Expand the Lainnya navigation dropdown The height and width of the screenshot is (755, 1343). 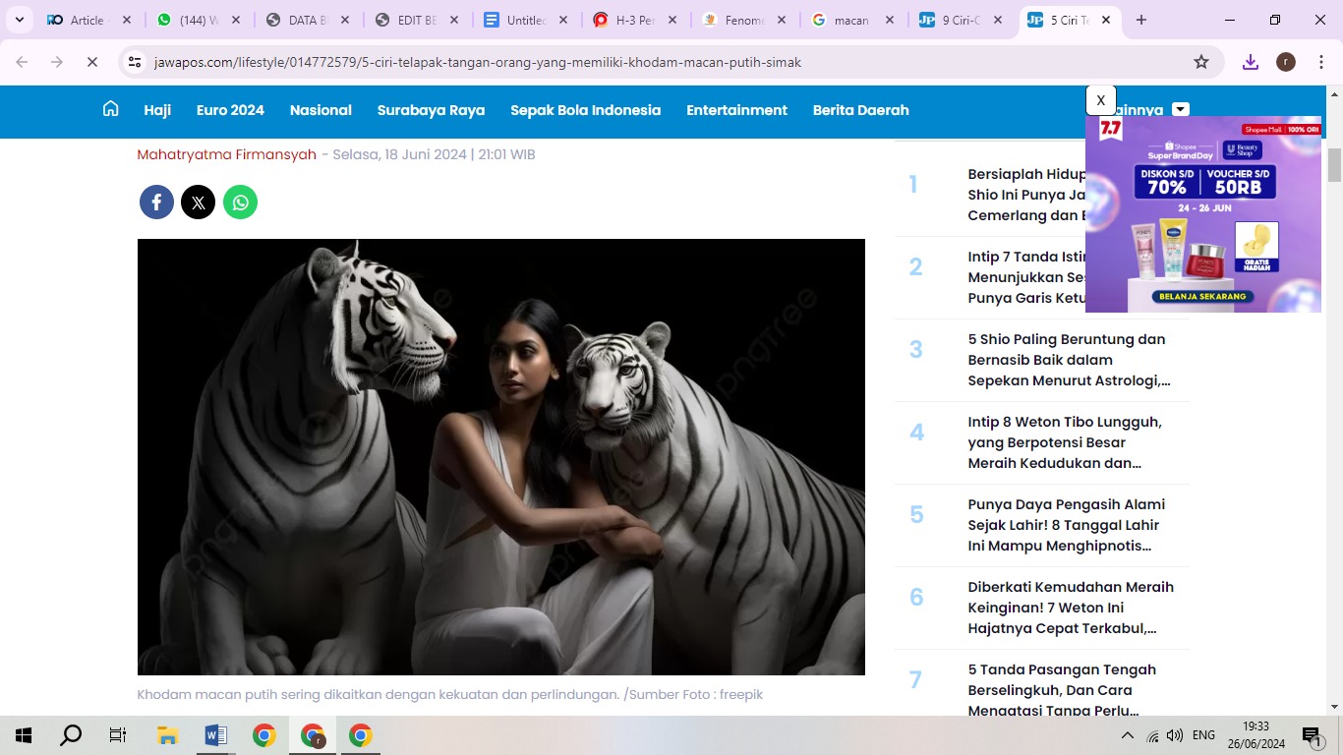click(x=1181, y=109)
